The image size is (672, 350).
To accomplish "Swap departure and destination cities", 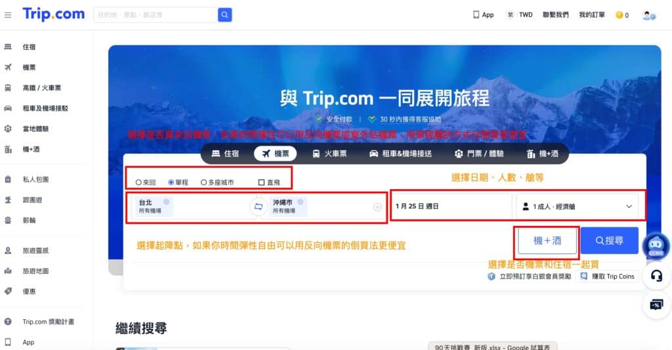I will 258,206.
